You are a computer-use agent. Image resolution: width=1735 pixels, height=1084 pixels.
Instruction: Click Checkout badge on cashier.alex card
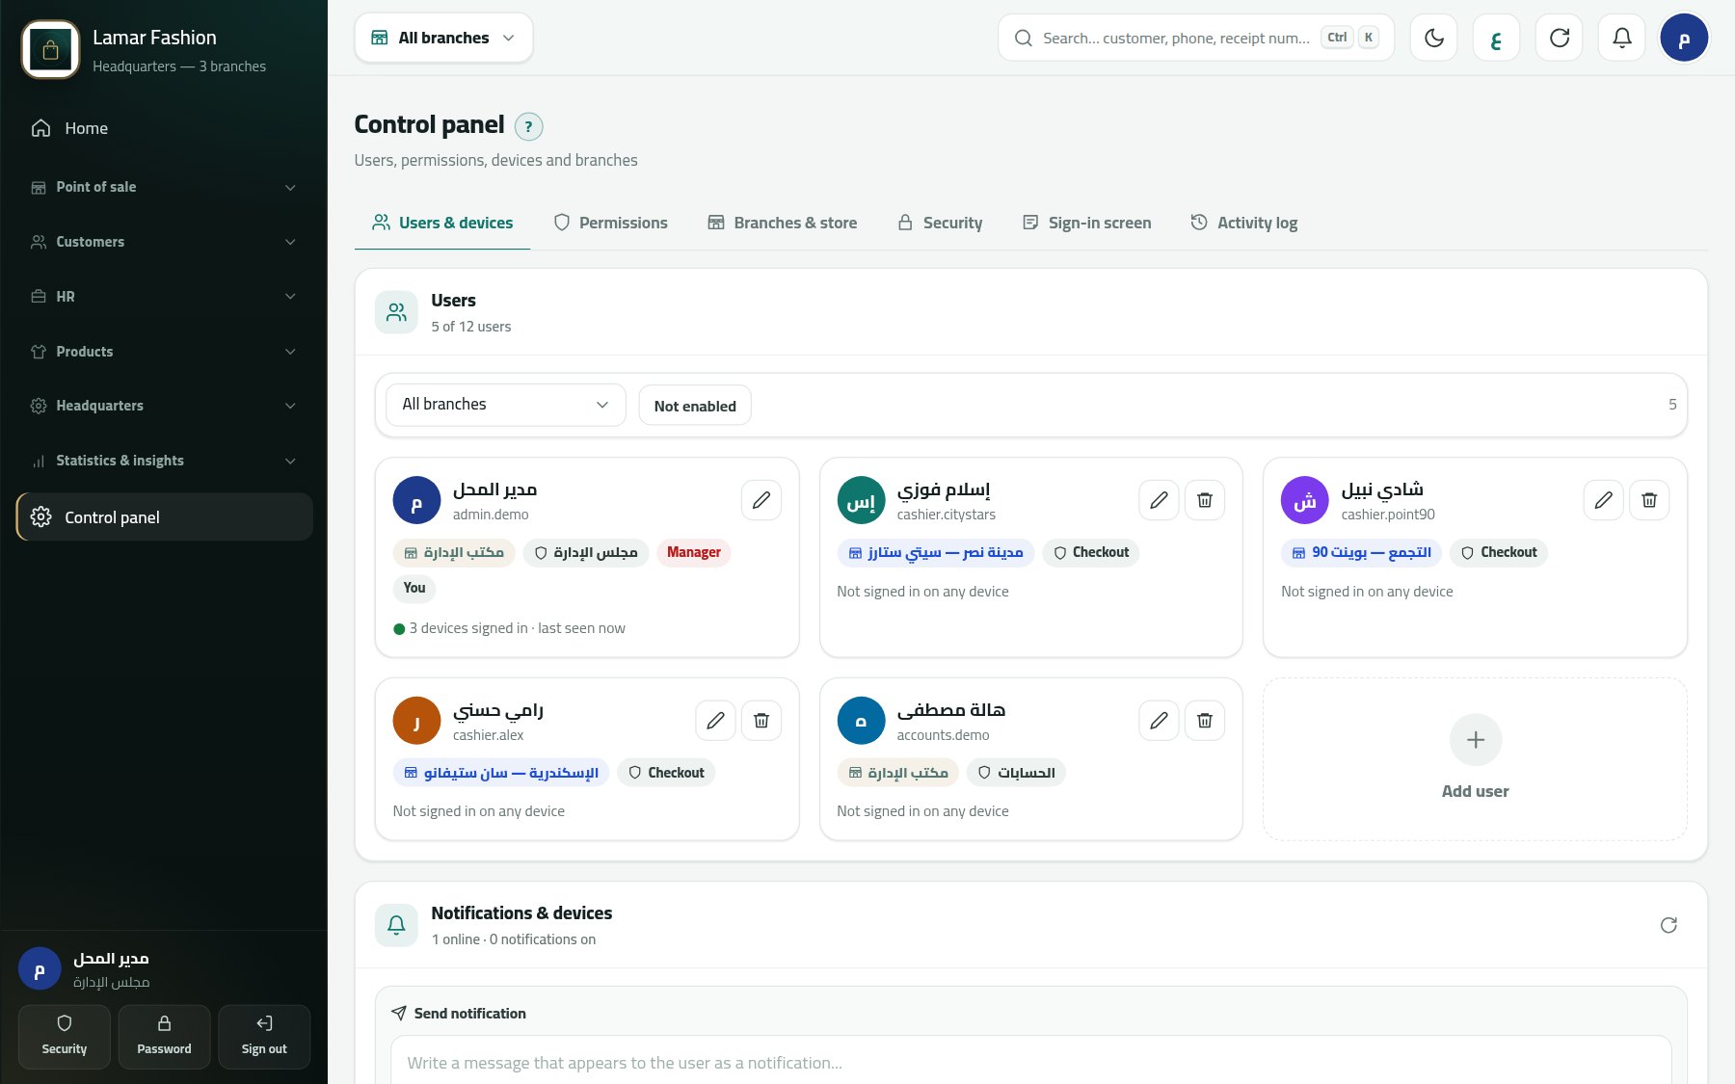(x=666, y=773)
